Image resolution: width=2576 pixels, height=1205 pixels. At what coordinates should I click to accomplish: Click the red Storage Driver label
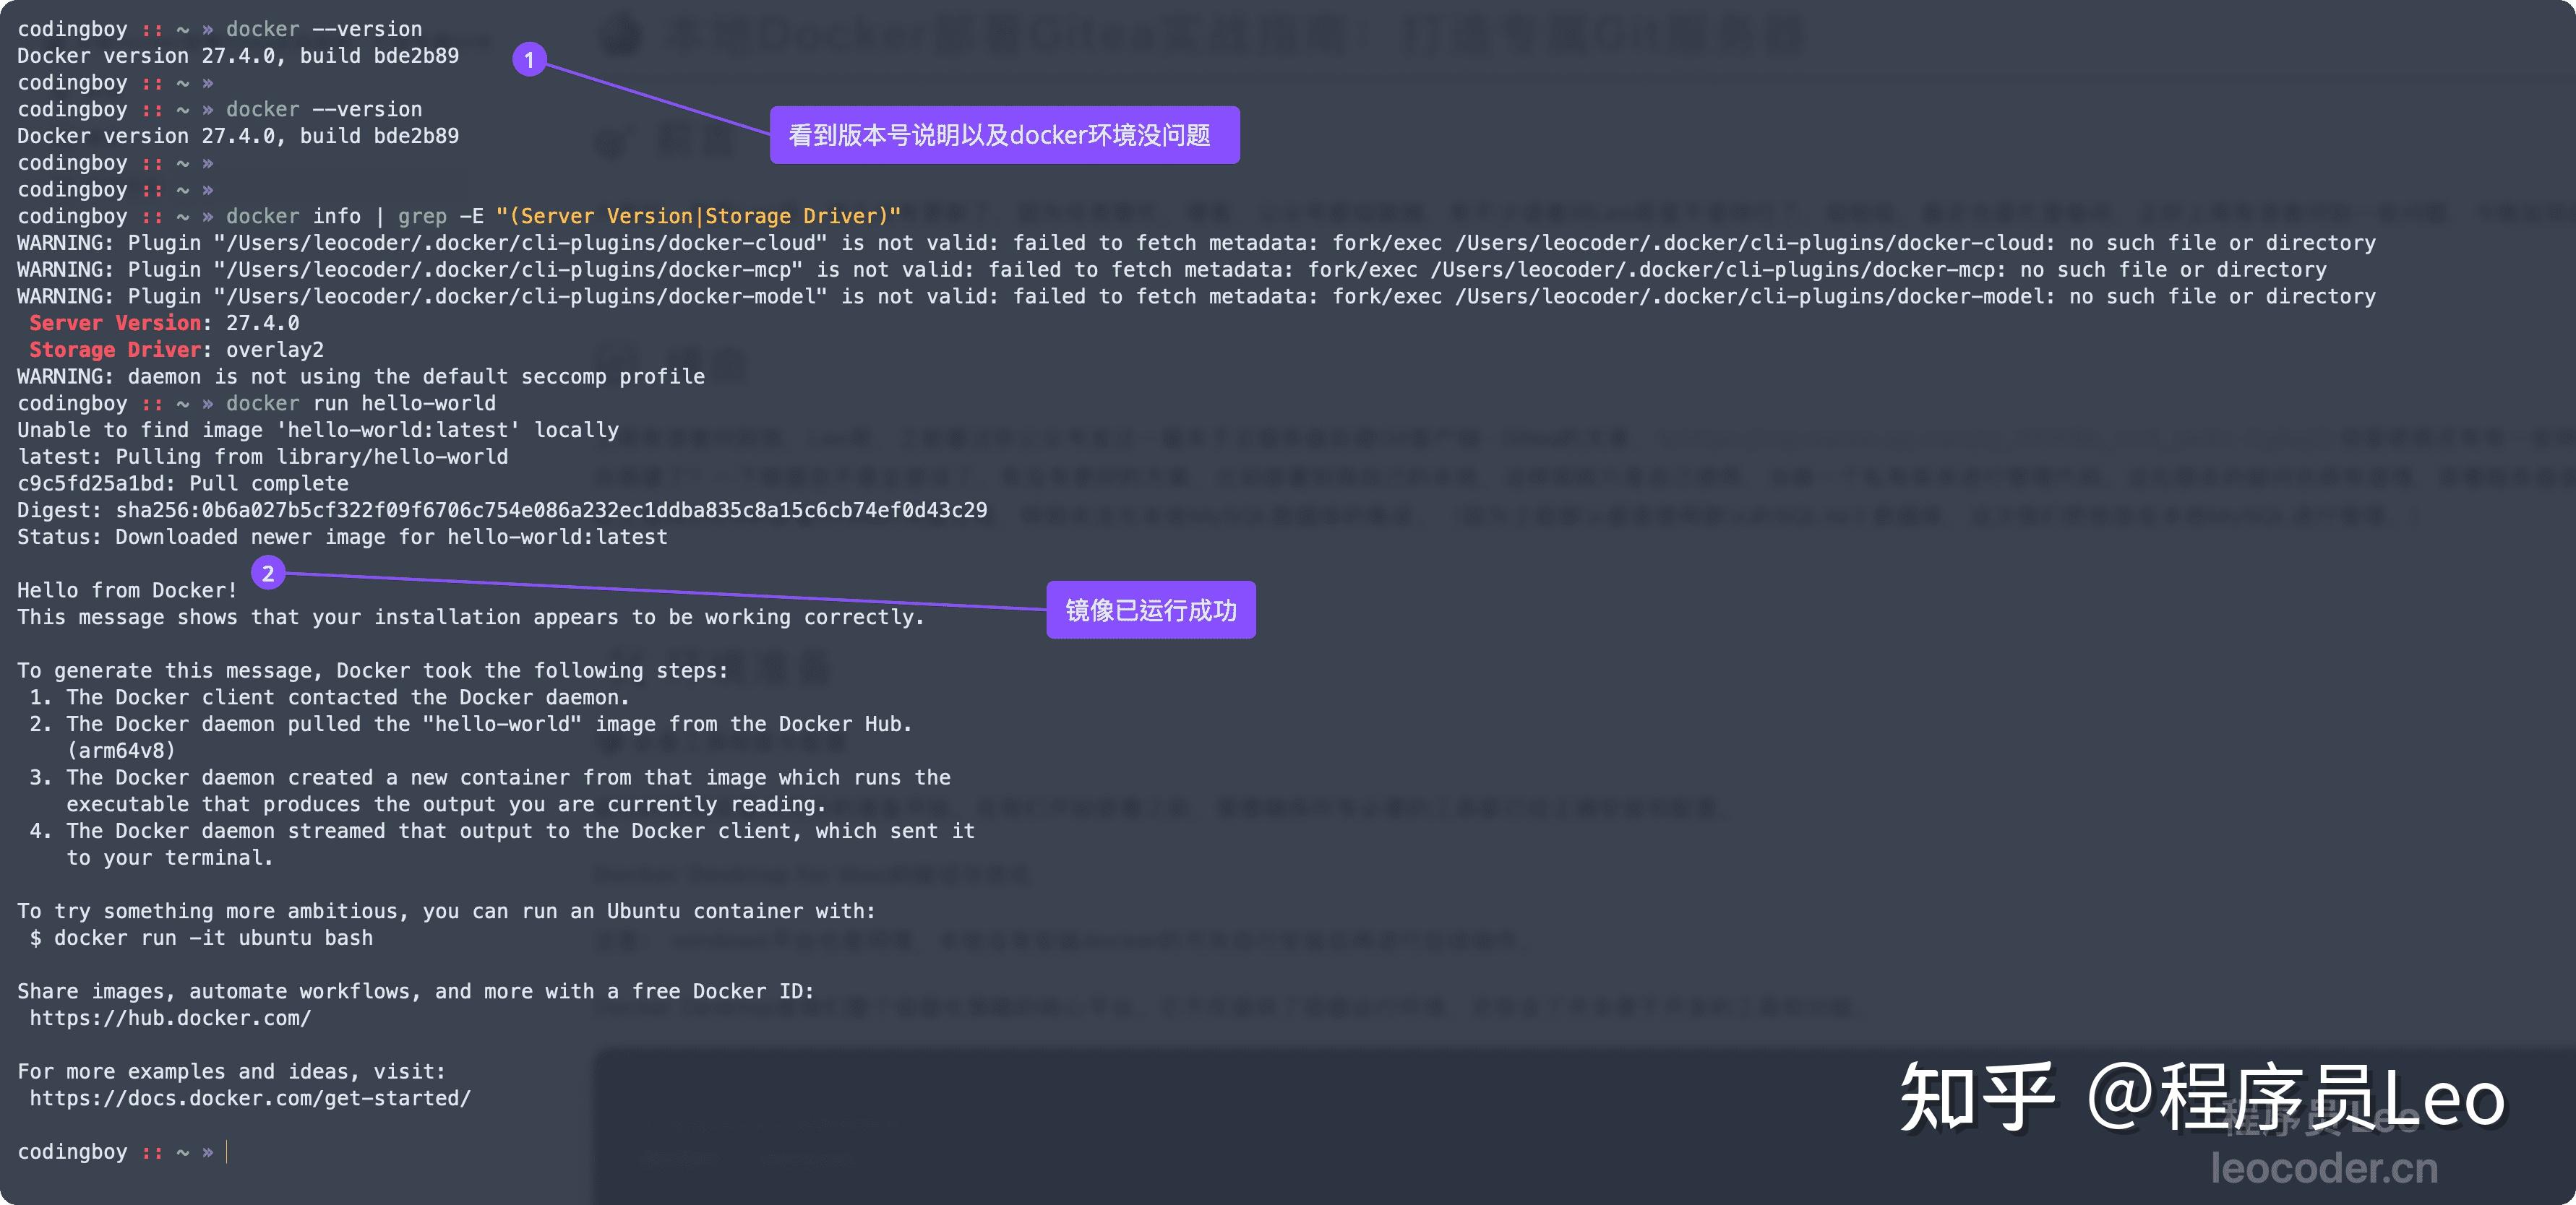[115, 349]
